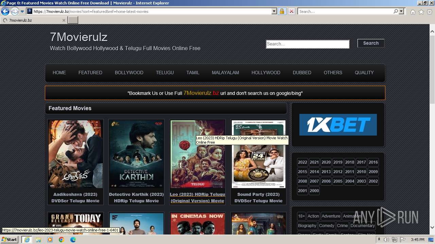The width and height of the screenshot is (435, 244).
Task: Choose the Biography genre tag
Action: [x=307, y=226]
